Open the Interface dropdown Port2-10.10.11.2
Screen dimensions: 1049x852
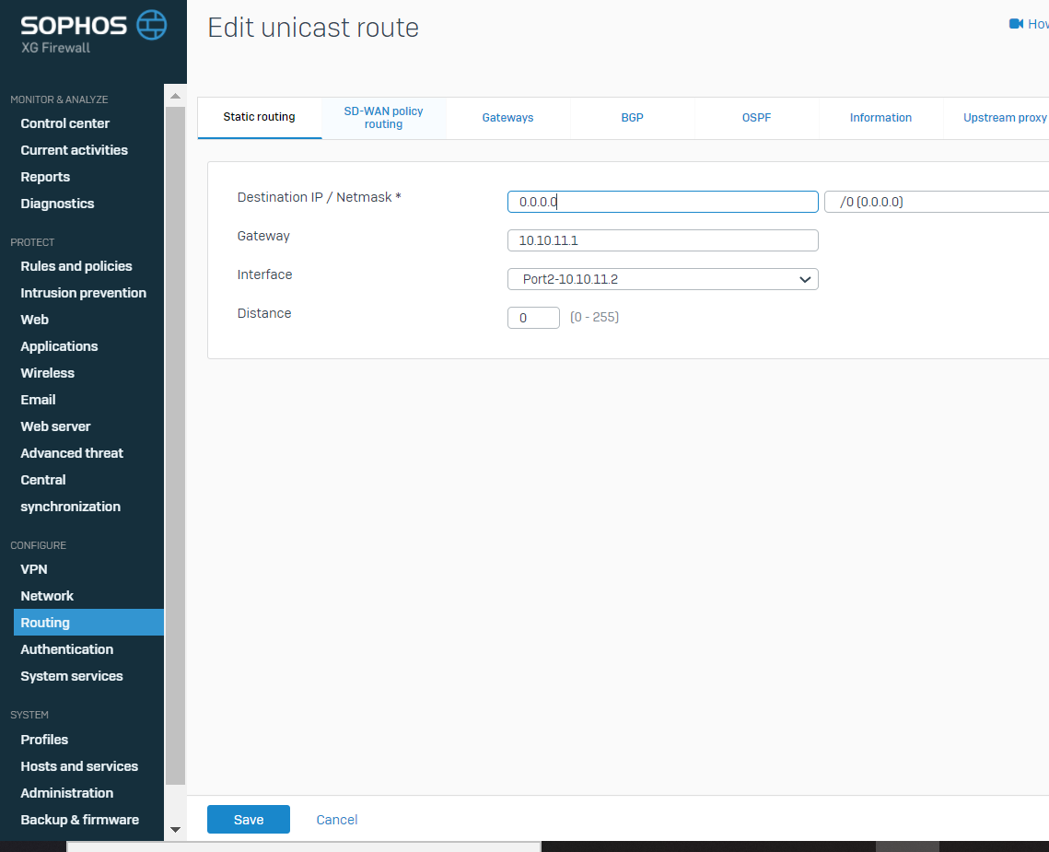click(663, 279)
